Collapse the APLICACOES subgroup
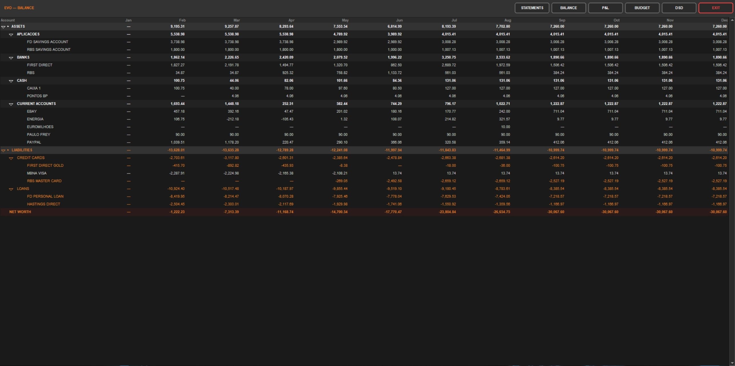 point(11,34)
